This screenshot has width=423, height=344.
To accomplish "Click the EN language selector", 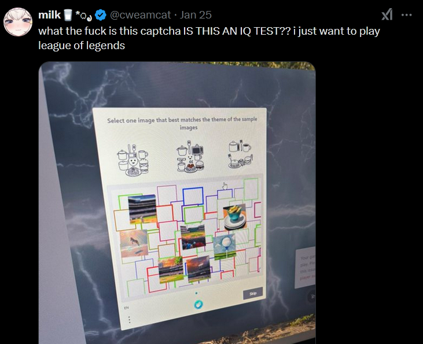I will coord(126,308).
